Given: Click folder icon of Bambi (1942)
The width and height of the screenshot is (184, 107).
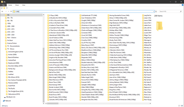Looking at the screenshot, I should (x=48, y=75).
